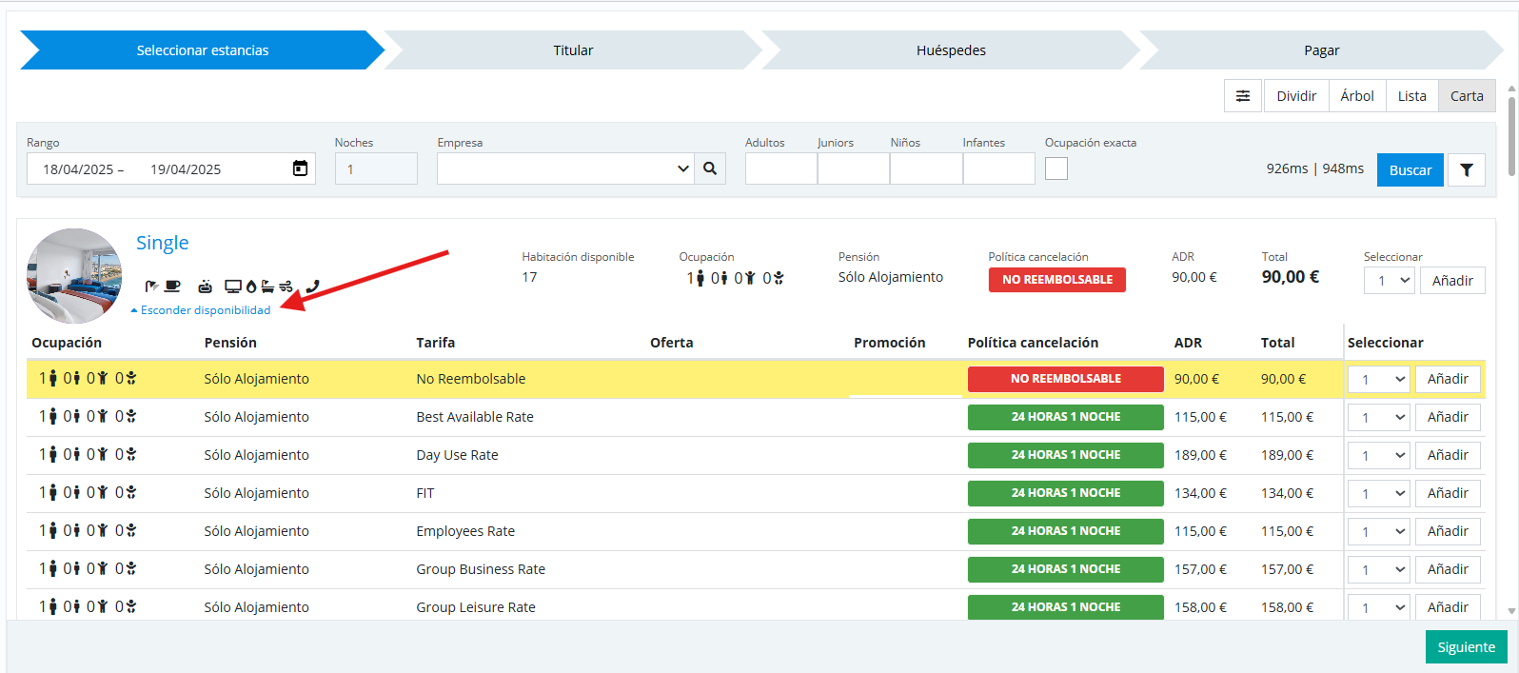This screenshot has width=1519, height=673.
Task: Switch to Carta view
Action: 1467,96
